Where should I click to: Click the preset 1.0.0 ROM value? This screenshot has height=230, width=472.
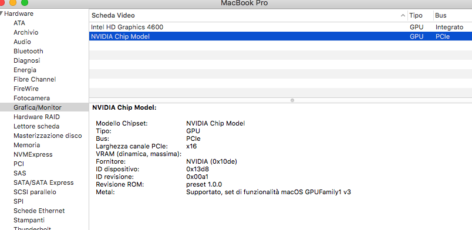pyautogui.click(x=204, y=184)
